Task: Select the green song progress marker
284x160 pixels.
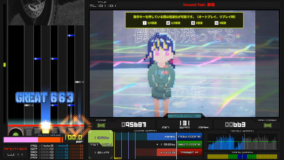Action: (x=5, y=65)
